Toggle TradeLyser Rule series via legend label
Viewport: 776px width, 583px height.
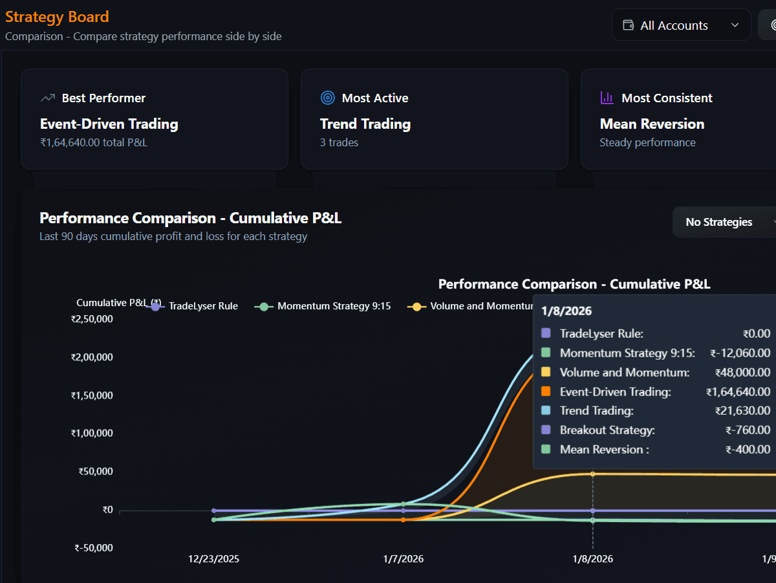coord(203,306)
